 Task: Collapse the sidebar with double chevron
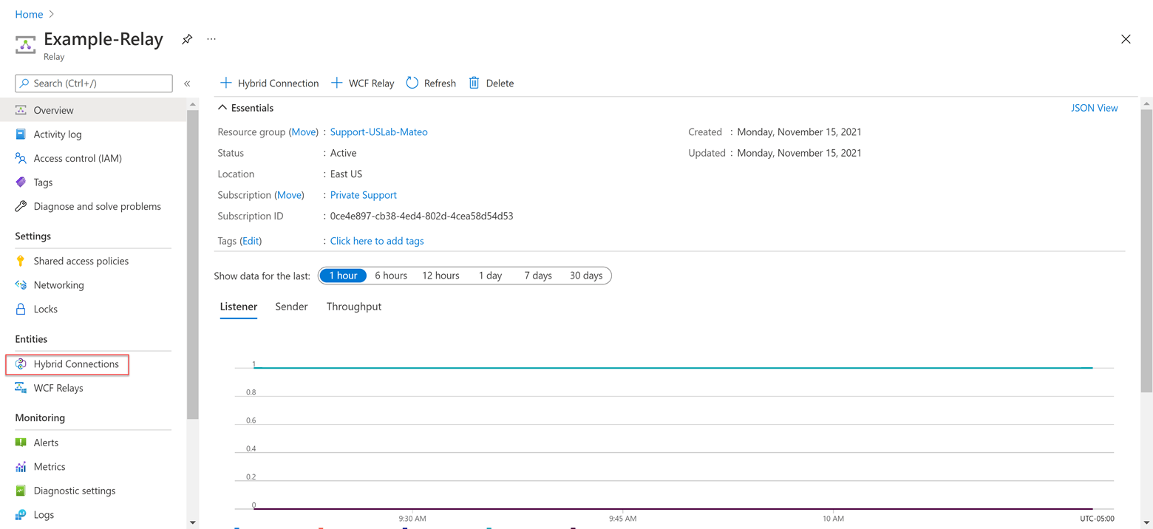[187, 83]
